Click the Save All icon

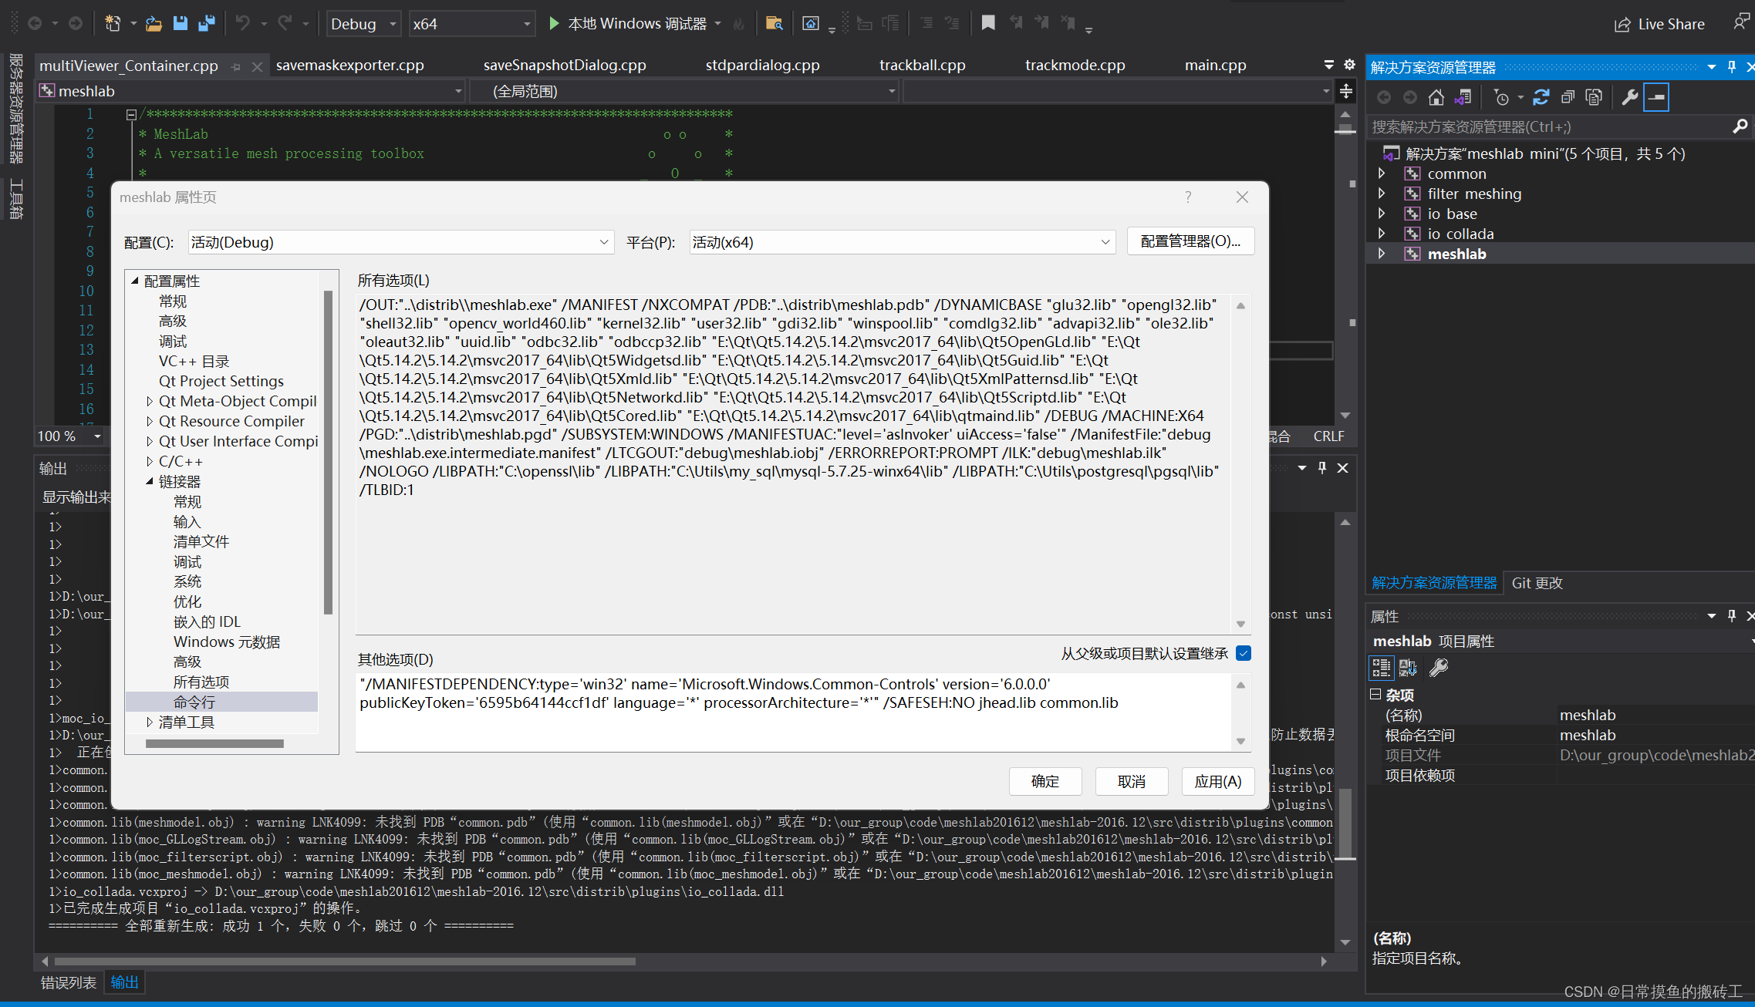tap(206, 23)
